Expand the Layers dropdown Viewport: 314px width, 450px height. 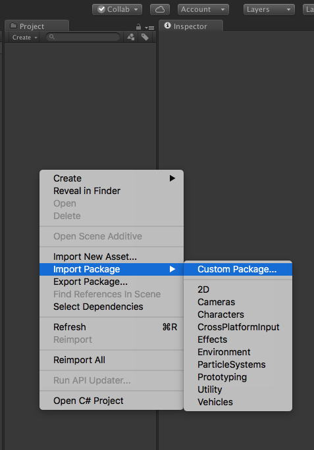[x=269, y=9]
